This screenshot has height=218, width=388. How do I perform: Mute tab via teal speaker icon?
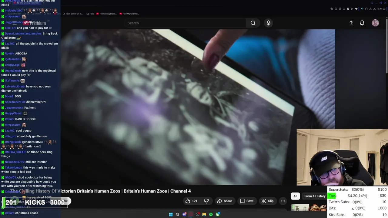362,9
